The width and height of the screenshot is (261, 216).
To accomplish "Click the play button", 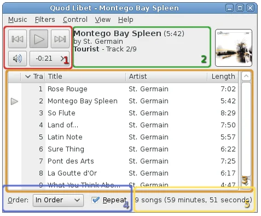I will [39, 39].
